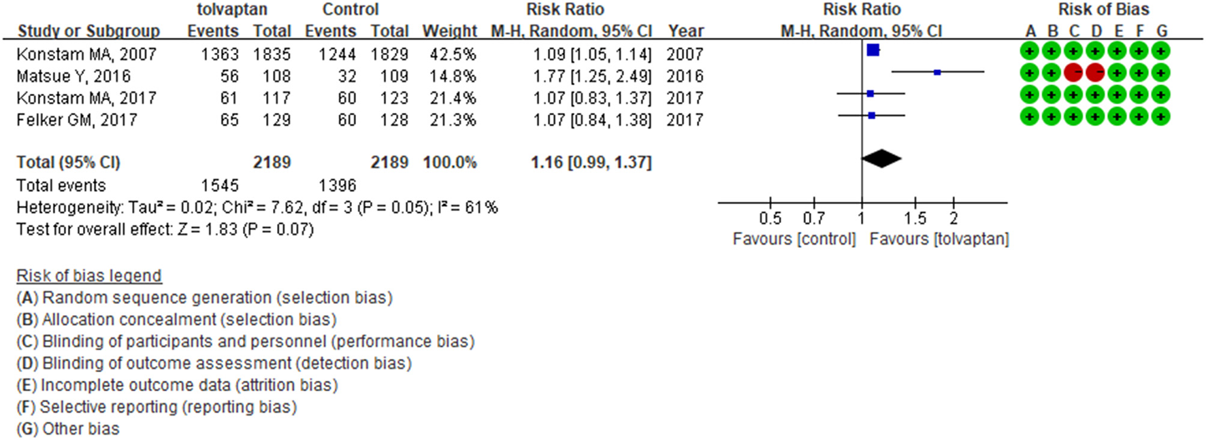Click the blue square marker for Felker GM, 2017

[872, 116]
